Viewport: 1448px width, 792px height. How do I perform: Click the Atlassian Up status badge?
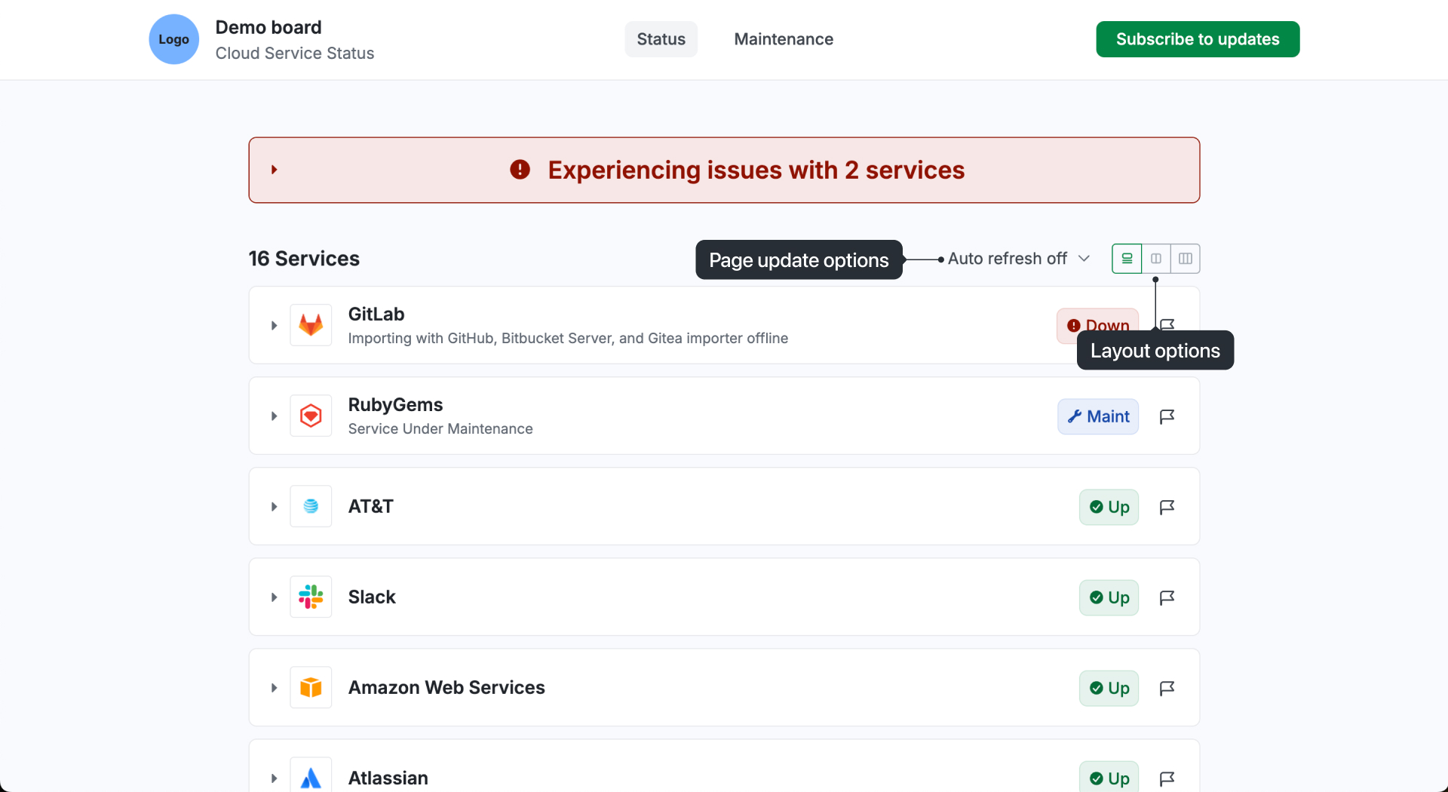click(1109, 777)
